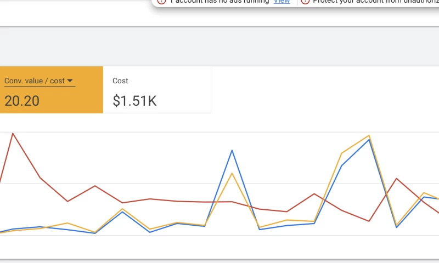Click the yellow line's mid-chart peak
Screen dimensions: 439x263
click(232, 173)
